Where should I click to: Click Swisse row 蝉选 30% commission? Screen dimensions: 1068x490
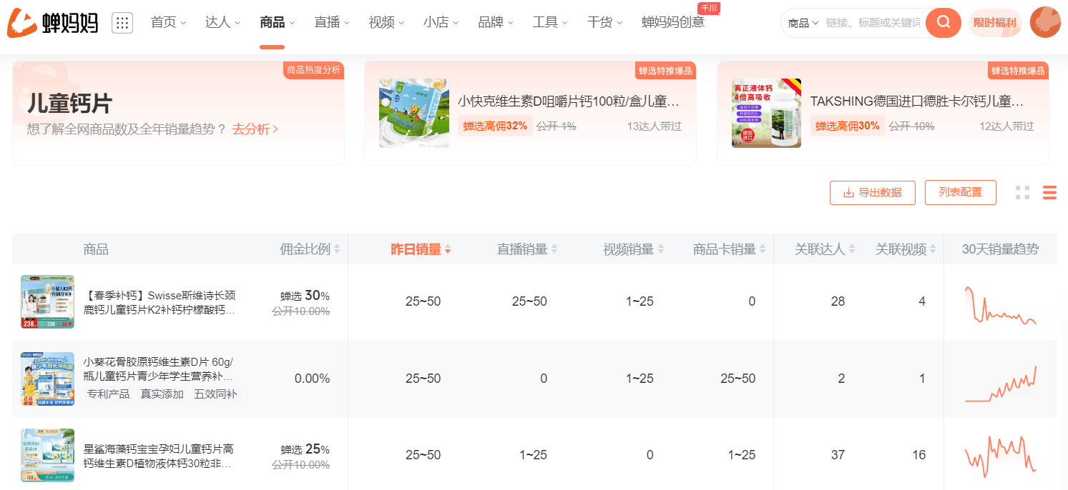[x=305, y=295]
